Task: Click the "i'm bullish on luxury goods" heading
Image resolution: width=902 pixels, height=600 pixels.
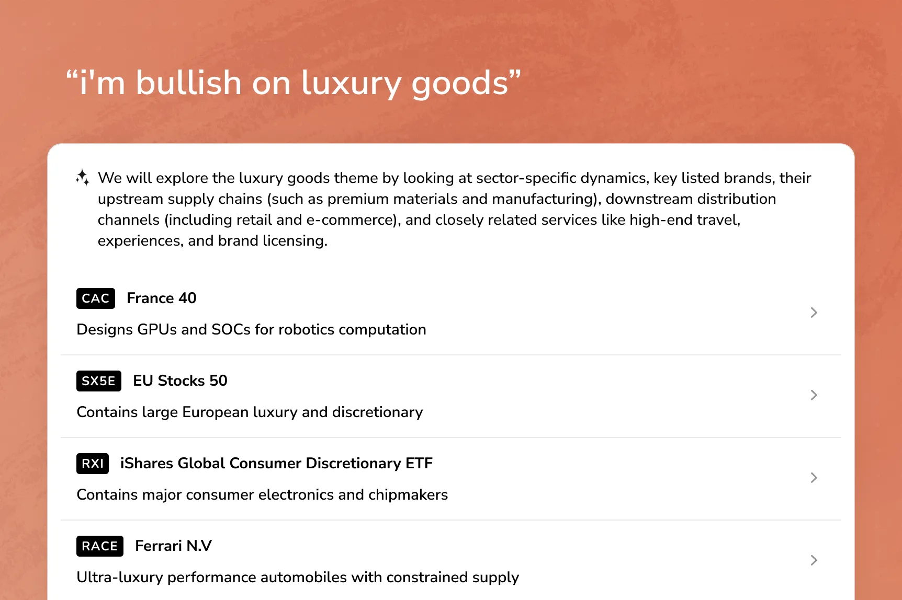Action: (x=294, y=83)
